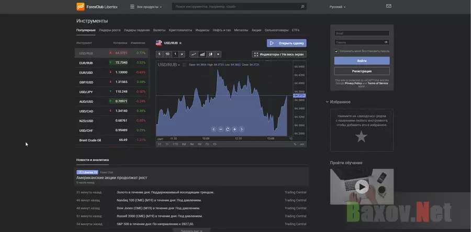Open the ETFs tab
Image resolution: width=471 pixels, height=232 pixels.
(x=296, y=30)
